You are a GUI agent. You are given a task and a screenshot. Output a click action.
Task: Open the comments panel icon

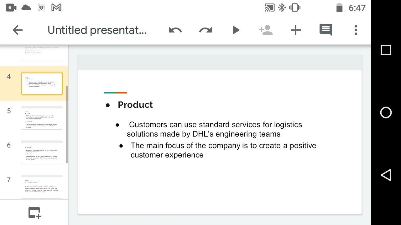tap(326, 30)
